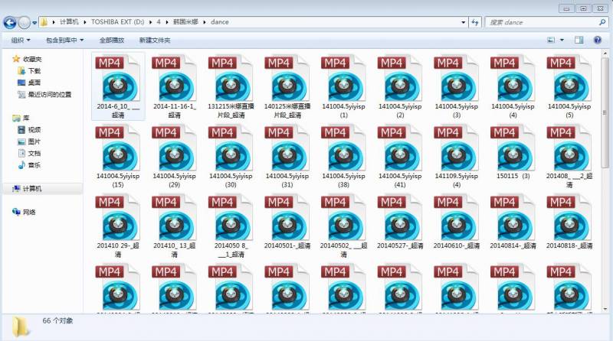The image size is (613, 341).
Task: Refresh the folder using address bar button
Action: click(474, 22)
